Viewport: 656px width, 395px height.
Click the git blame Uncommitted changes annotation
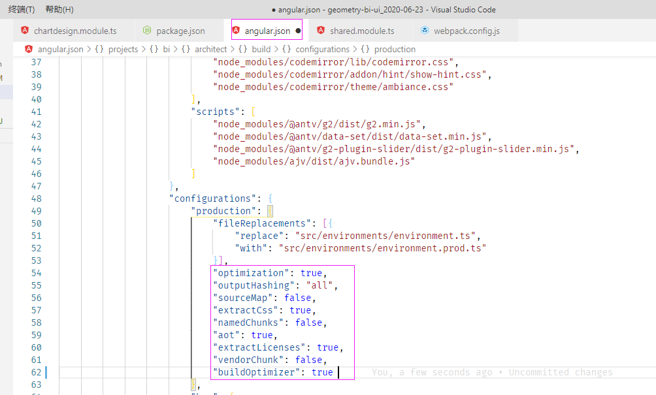492,372
